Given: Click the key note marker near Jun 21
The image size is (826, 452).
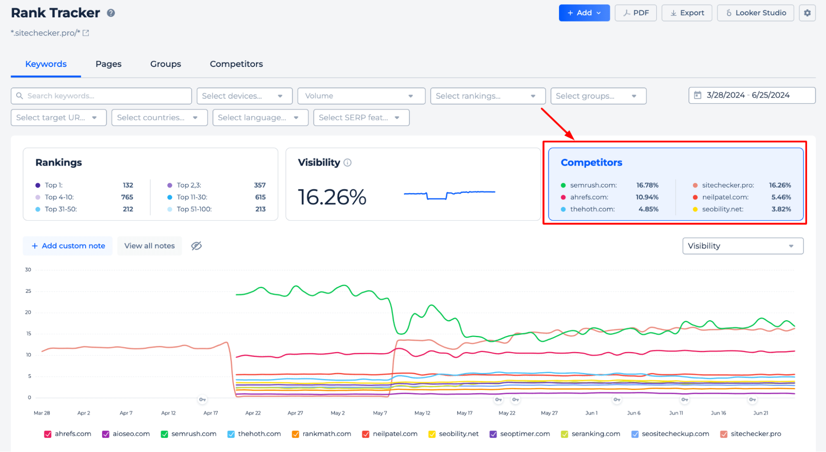Looking at the screenshot, I should tap(752, 400).
